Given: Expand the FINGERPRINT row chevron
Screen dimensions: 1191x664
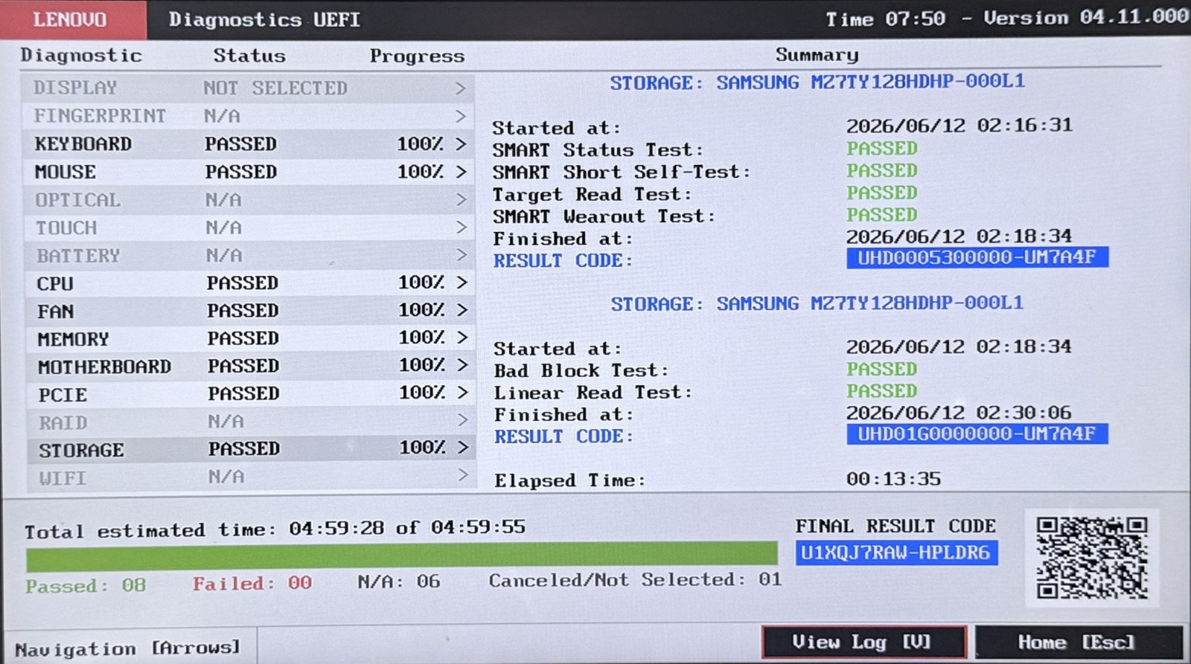Looking at the screenshot, I should [461, 116].
